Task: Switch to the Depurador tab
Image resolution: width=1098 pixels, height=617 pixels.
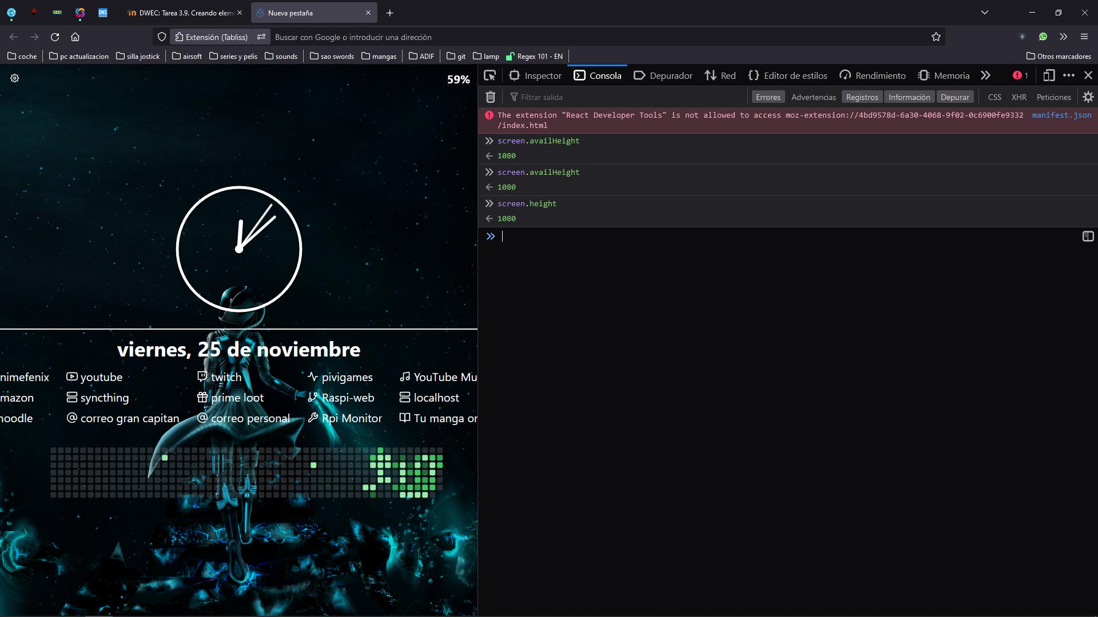Action: pos(663,75)
